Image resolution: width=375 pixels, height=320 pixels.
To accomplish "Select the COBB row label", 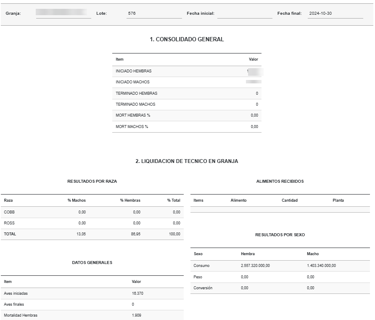I will 9,212.
